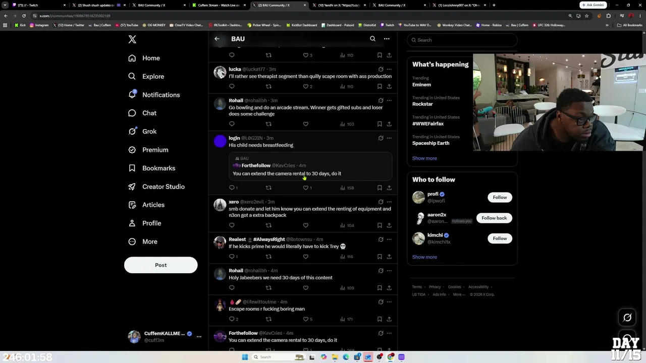Like xero's smb donate post

[305, 225]
